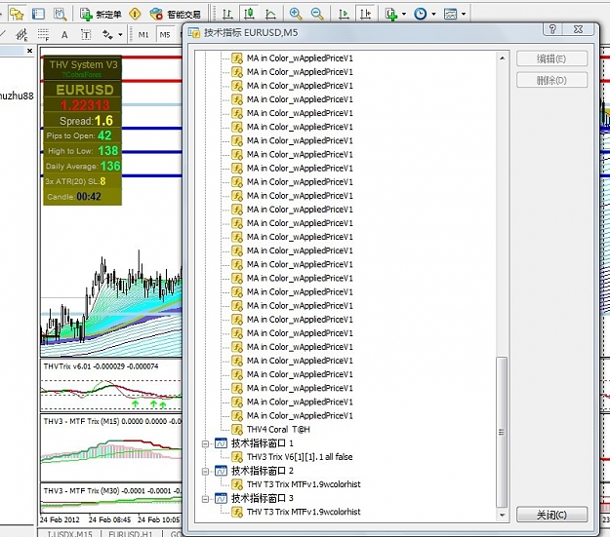
Task: Click the indicator list scrollbar down arrow
Action: (x=502, y=516)
